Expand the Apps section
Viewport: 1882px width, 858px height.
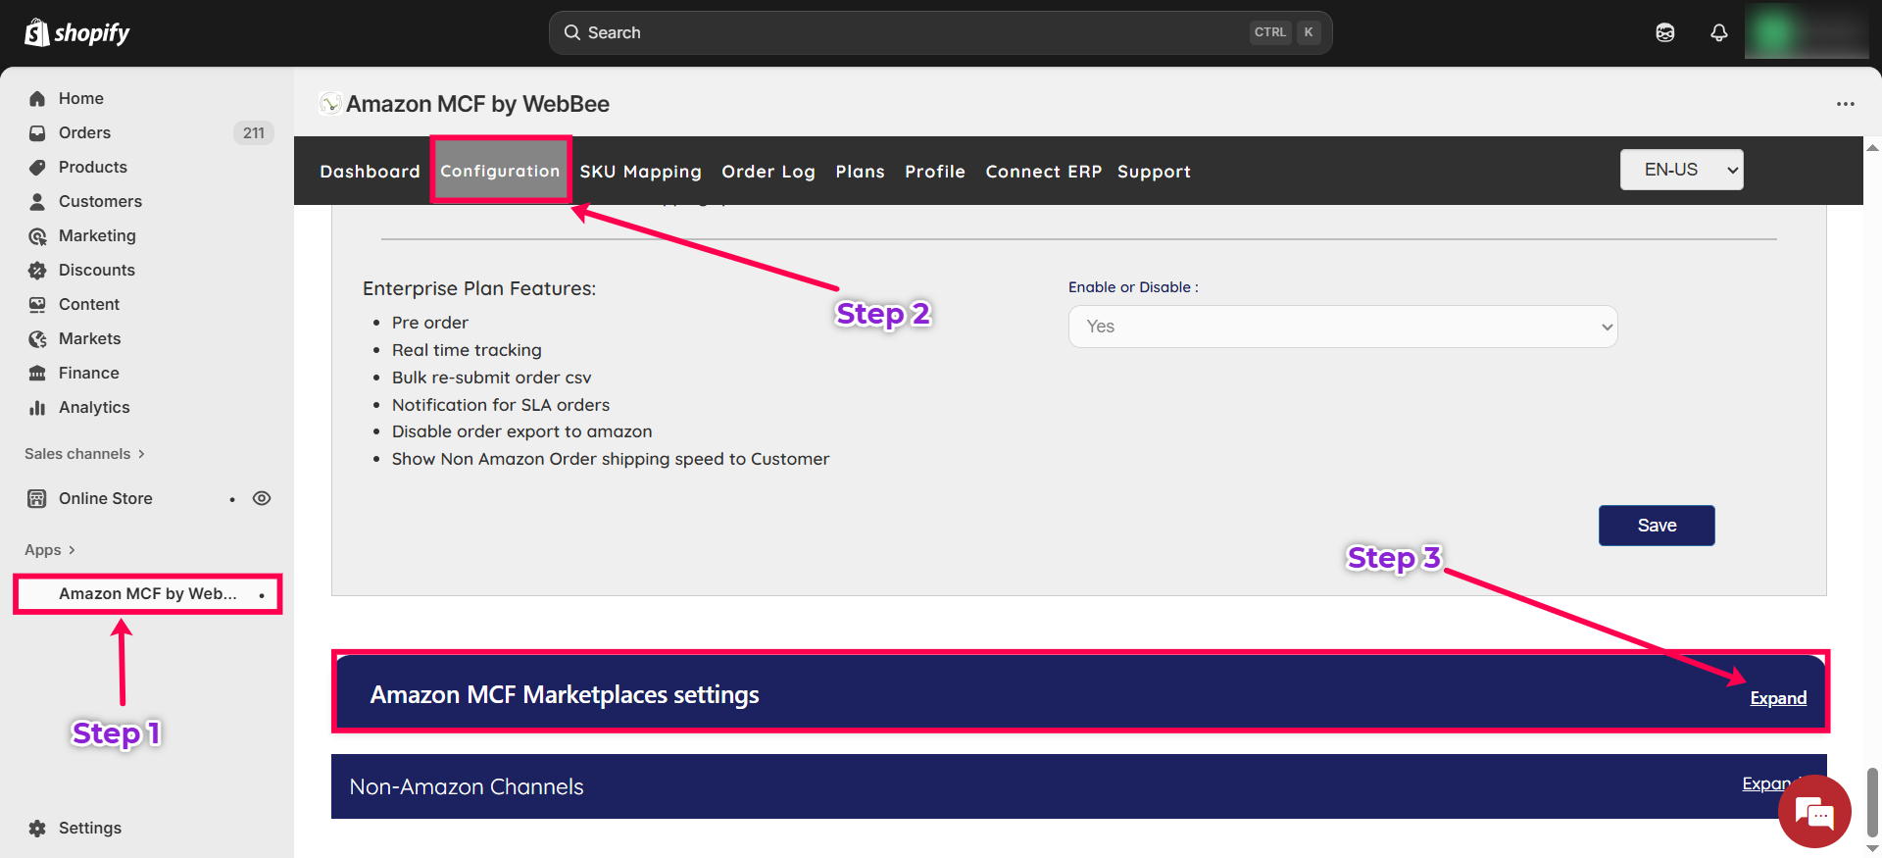pyautogui.click(x=49, y=550)
